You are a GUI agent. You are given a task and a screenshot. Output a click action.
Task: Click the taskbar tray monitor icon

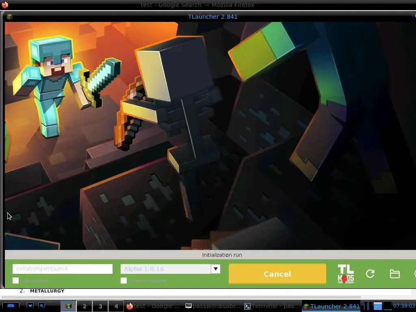point(377,306)
